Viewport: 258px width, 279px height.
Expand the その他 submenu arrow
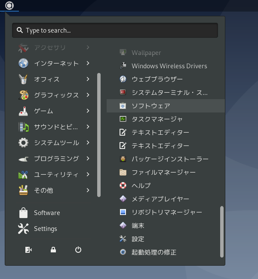[88, 190]
